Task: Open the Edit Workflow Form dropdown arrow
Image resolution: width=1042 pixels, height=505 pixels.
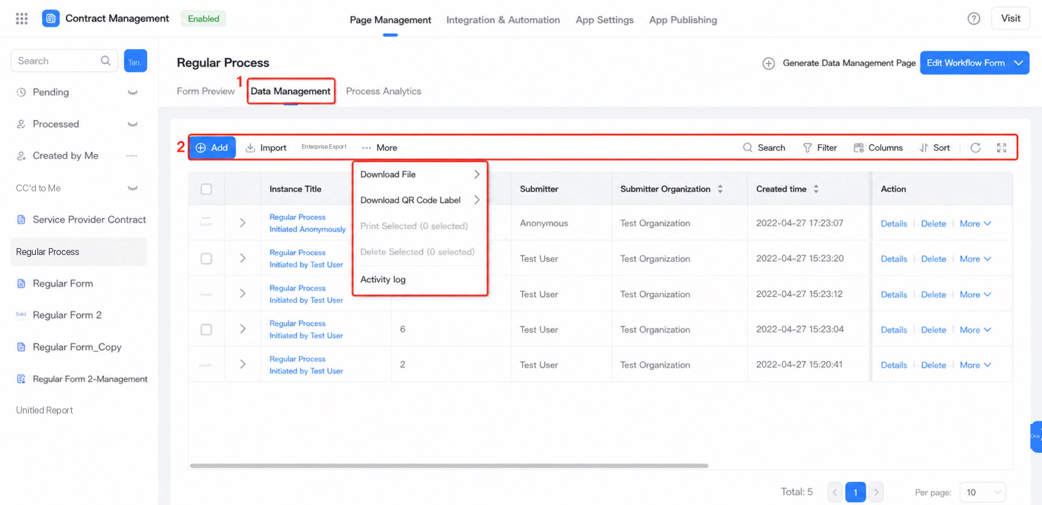Action: pyautogui.click(x=1018, y=63)
